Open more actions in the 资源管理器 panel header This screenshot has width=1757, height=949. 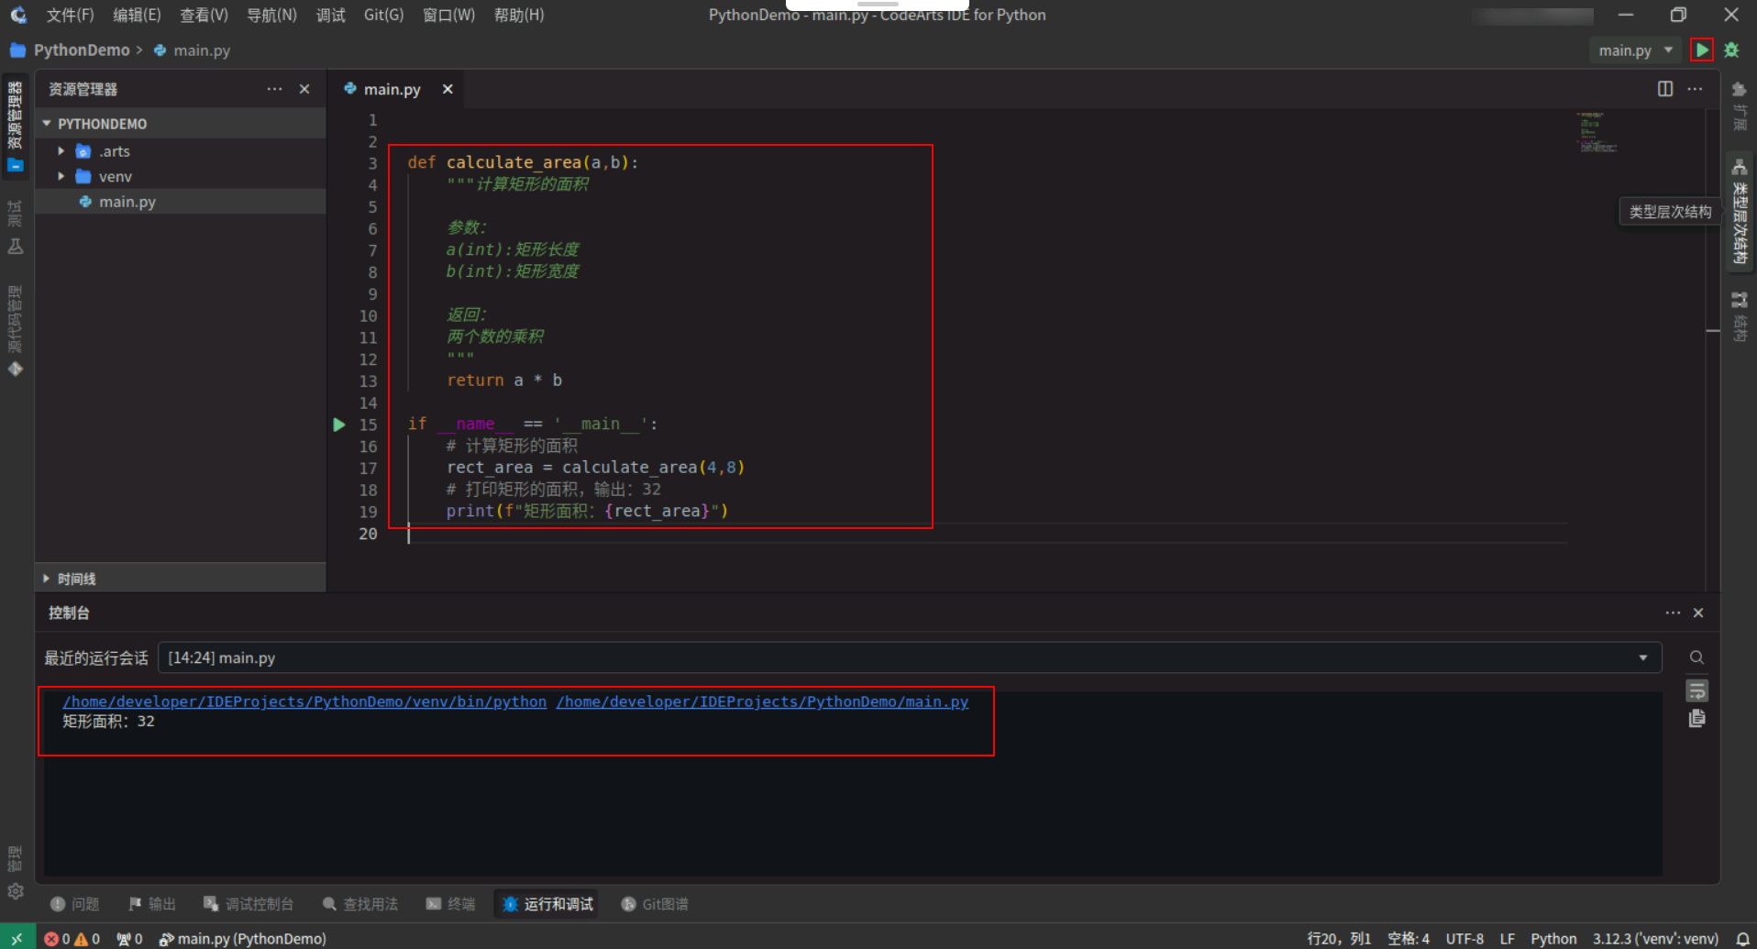(x=274, y=89)
